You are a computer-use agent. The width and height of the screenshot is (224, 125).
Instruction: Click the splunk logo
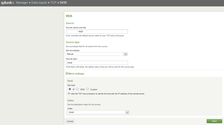[8, 3]
